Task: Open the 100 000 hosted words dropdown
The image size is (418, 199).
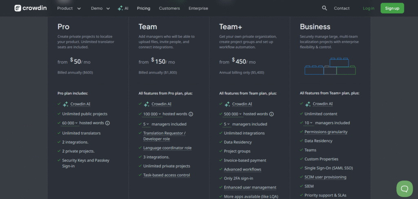Action: coord(152,114)
